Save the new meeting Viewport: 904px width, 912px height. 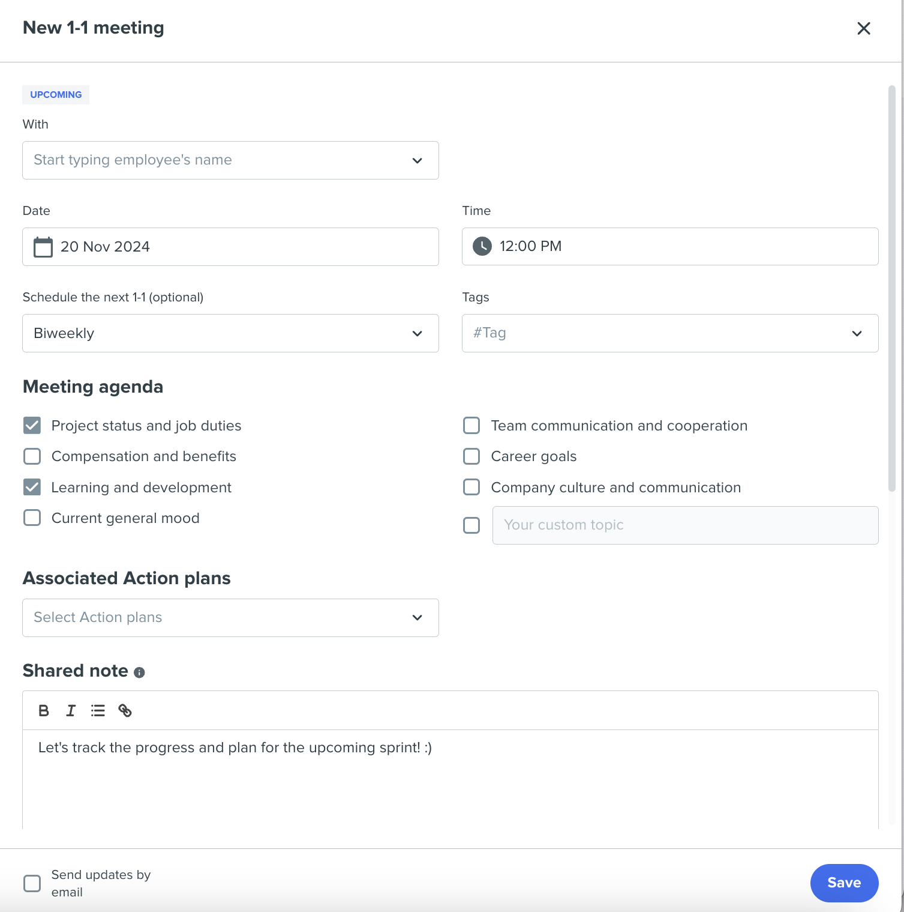pyautogui.click(x=844, y=883)
